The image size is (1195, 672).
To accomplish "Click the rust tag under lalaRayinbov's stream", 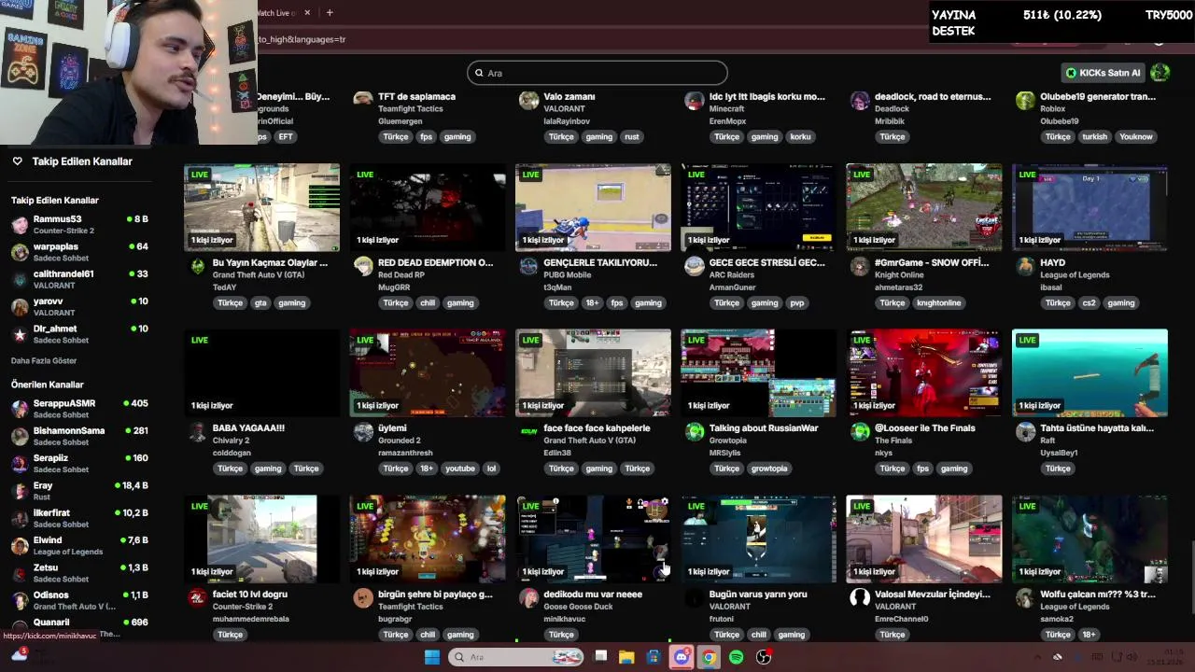I will [x=632, y=136].
